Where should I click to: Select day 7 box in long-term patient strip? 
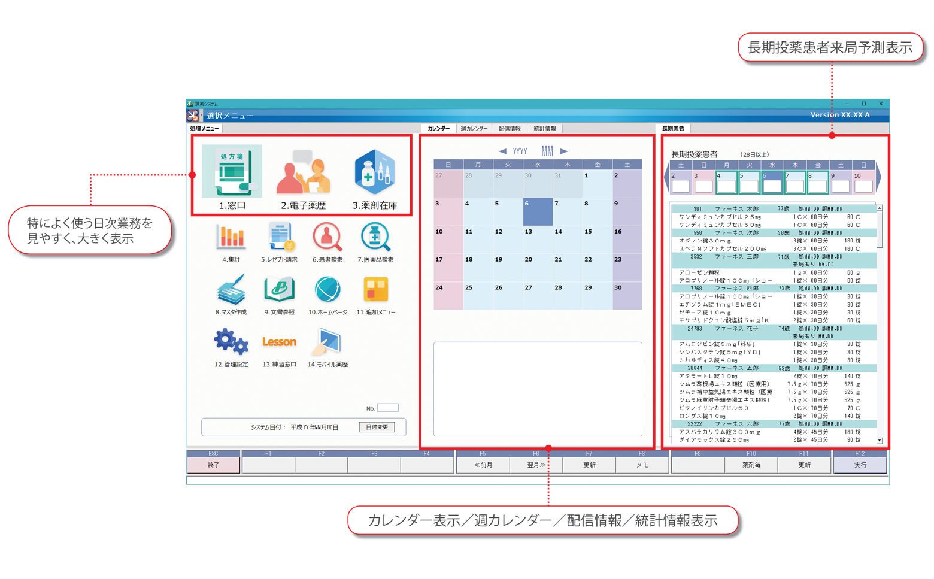(795, 186)
